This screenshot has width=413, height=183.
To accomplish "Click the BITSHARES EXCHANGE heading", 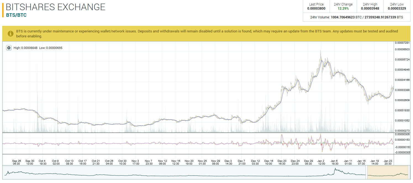I will point(56,7).
